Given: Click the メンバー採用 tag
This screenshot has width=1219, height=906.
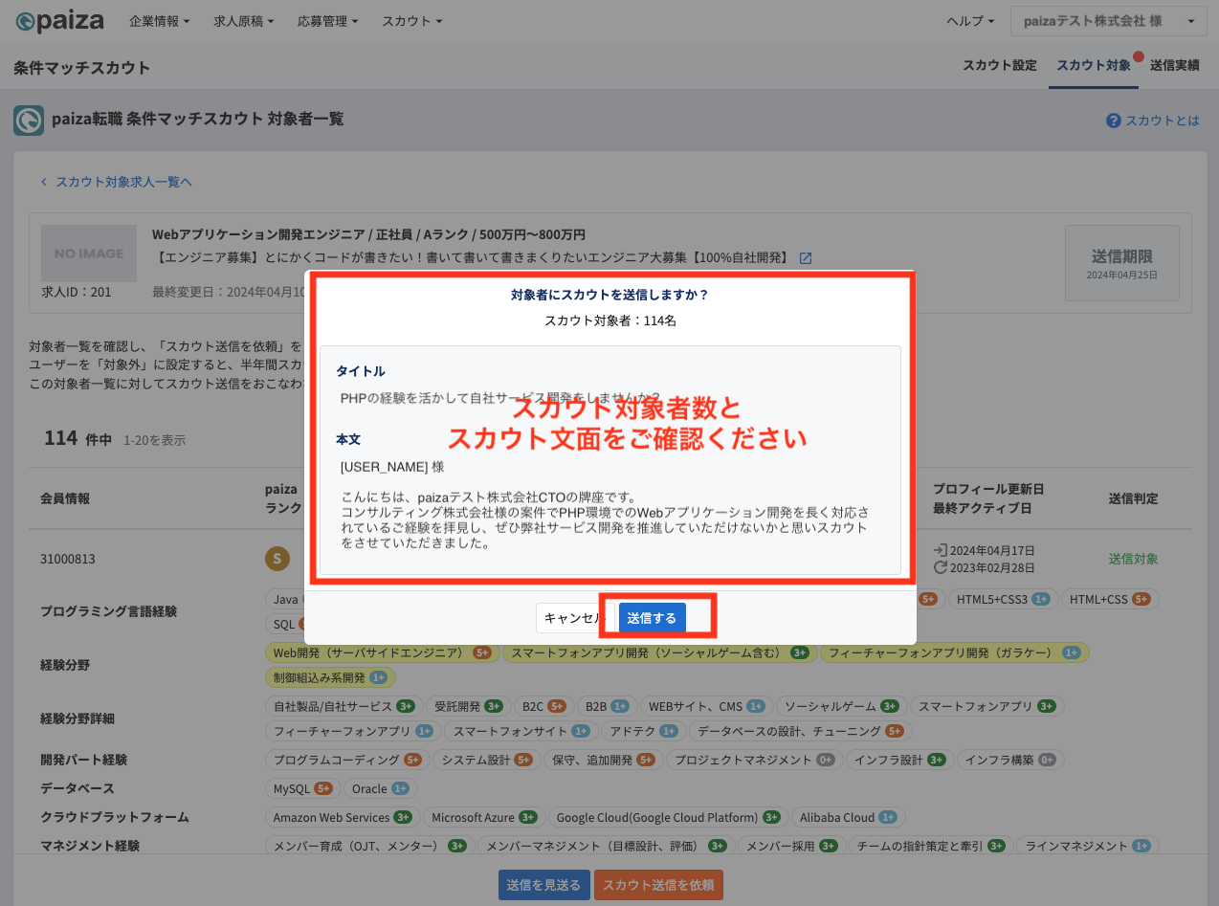Looking at the screenshot, I should click(791, 846).
